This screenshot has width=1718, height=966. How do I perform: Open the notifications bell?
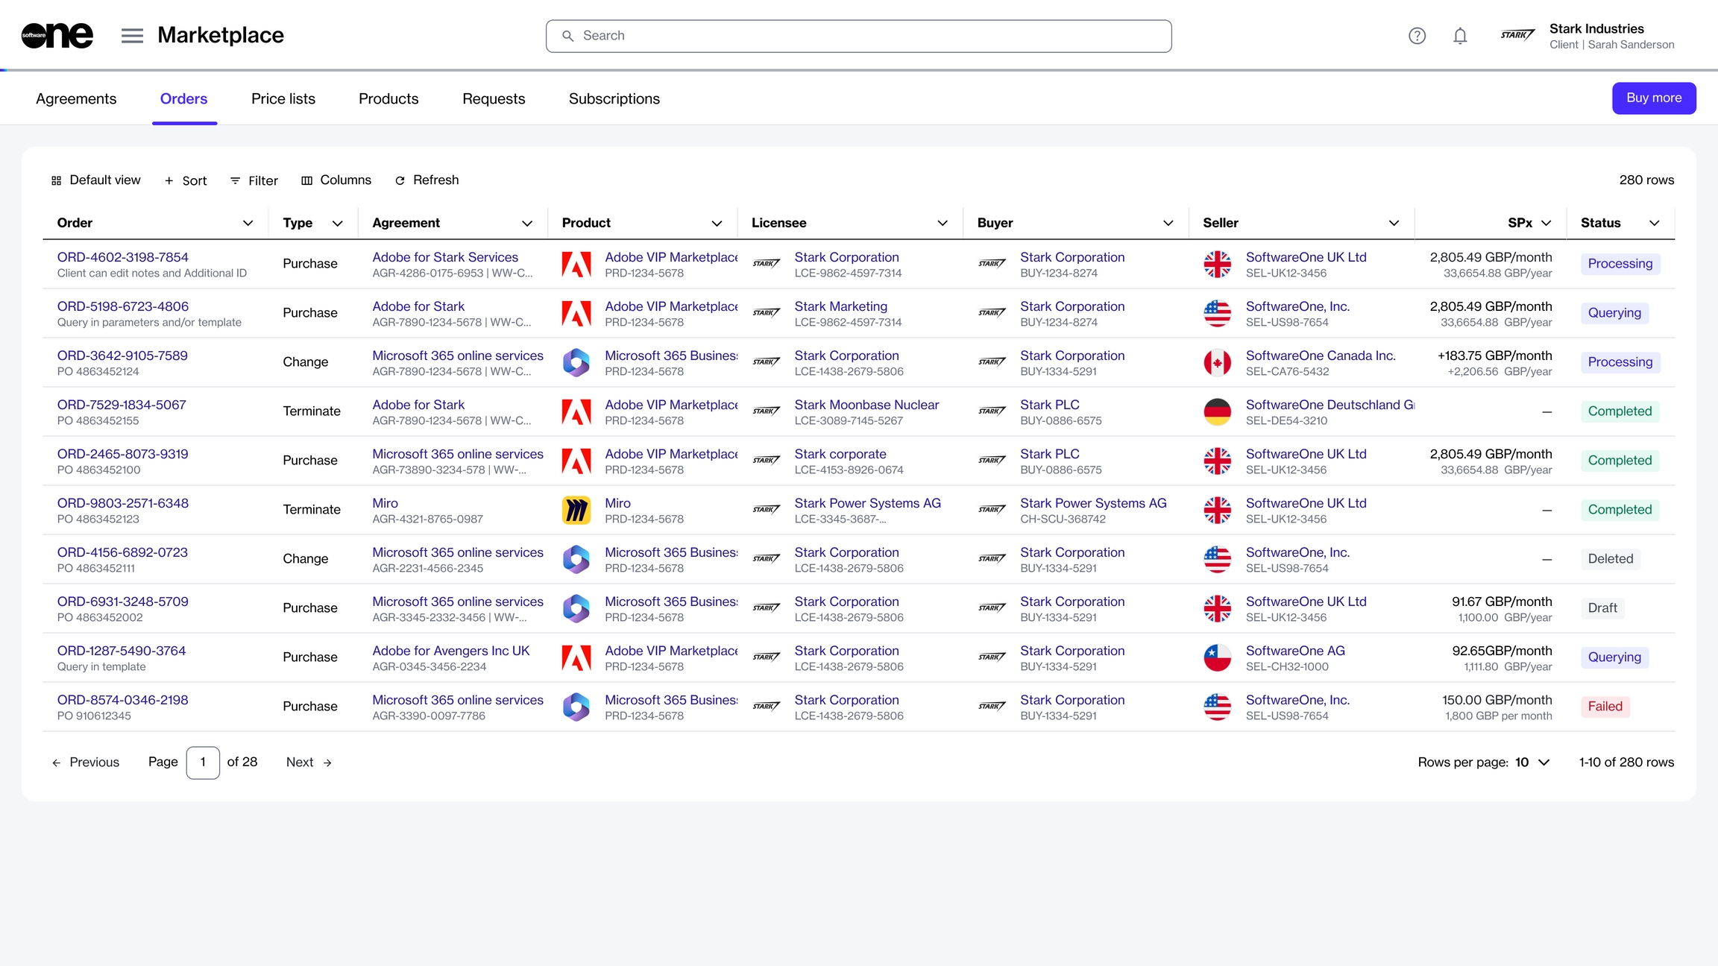point(1460,36)
